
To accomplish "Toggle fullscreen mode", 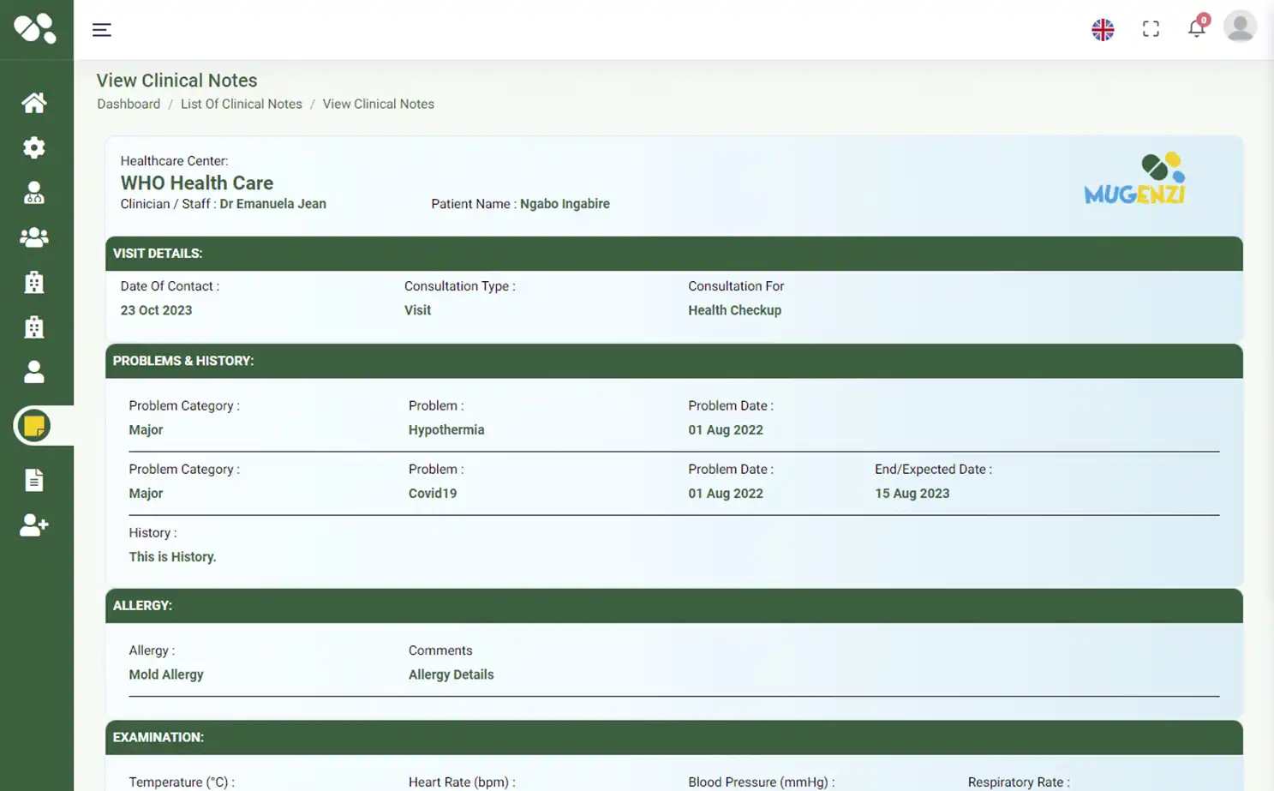I will (1150, 28).
